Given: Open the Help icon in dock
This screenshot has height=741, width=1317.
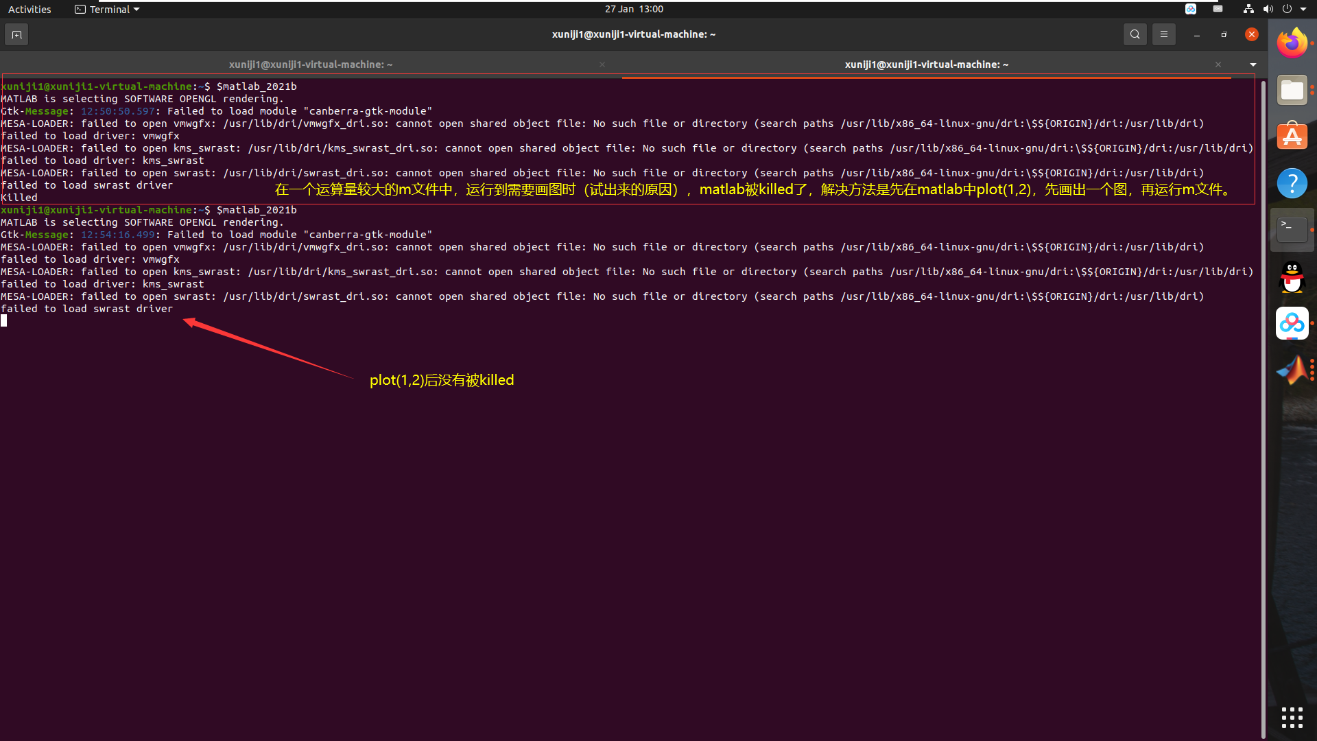Looking at the screenshot, I should click(x=1292, y=183).
